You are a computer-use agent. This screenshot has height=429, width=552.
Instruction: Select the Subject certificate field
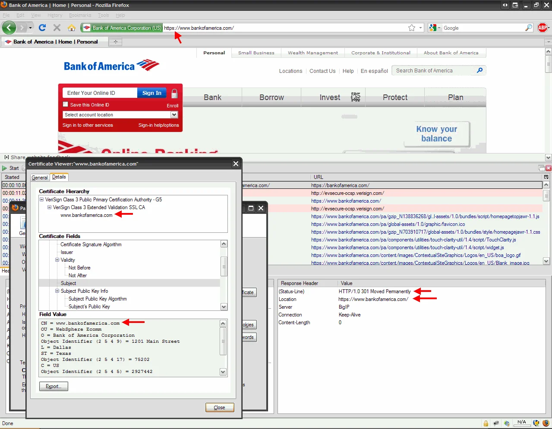[x=68, y=283]
